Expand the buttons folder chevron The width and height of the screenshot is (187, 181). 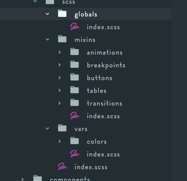(59, 78)
